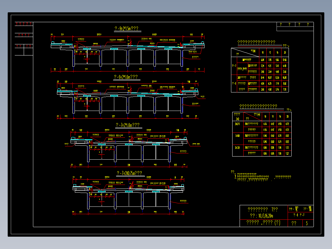
Task: Click the '?-9 ?-7' title block cell
Action: coord(299,215)
